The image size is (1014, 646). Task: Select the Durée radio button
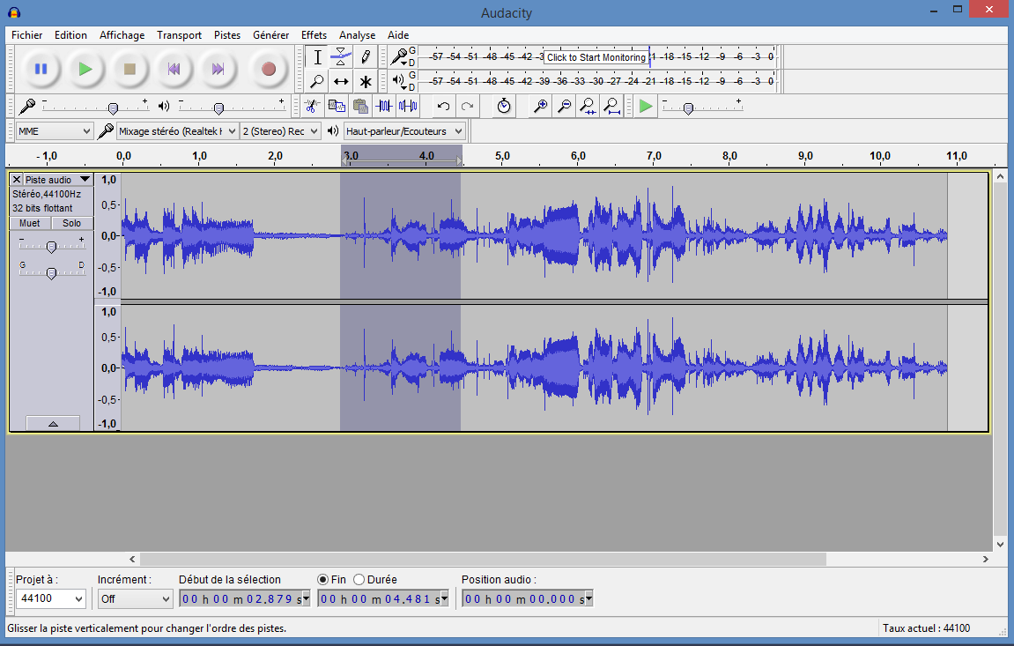(359, 579)
